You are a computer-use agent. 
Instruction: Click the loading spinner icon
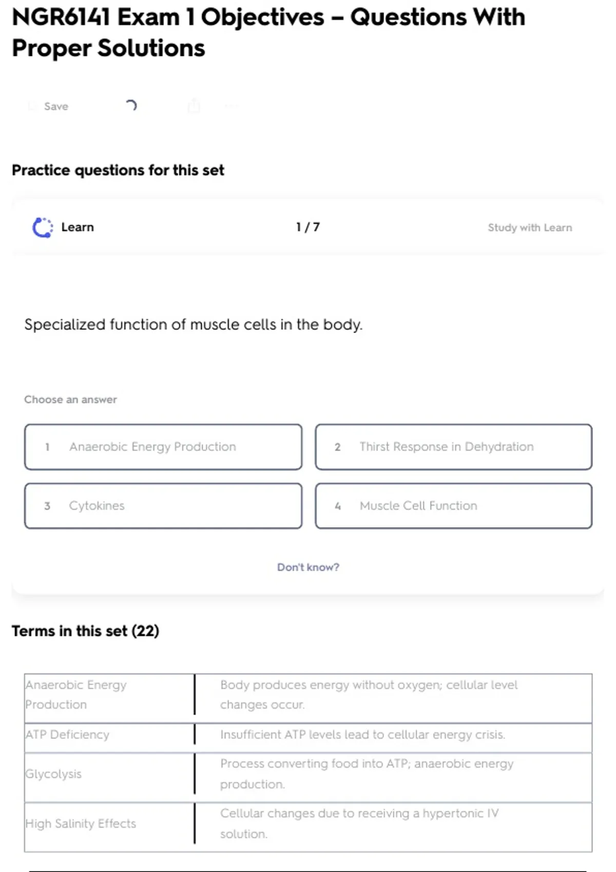[x=131, y=106]
